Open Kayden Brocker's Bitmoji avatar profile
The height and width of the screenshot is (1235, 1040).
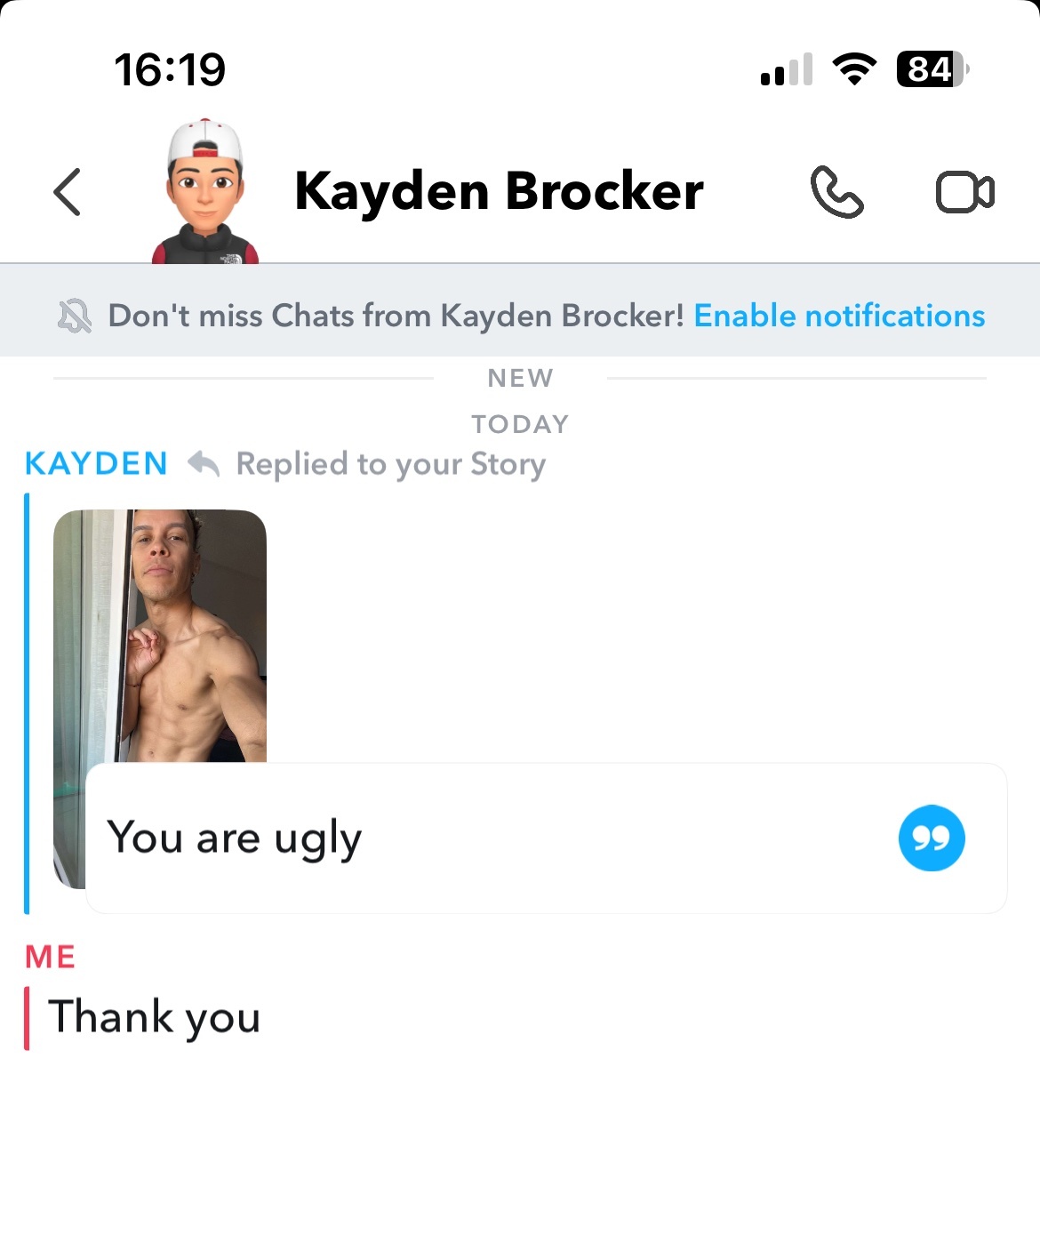point(205,190)
